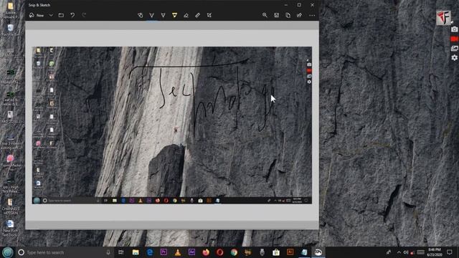This screenshot has width=459, height=258.
Task: Select the Eraser tool
Action: pyautogui.click(x=186, y=15)
